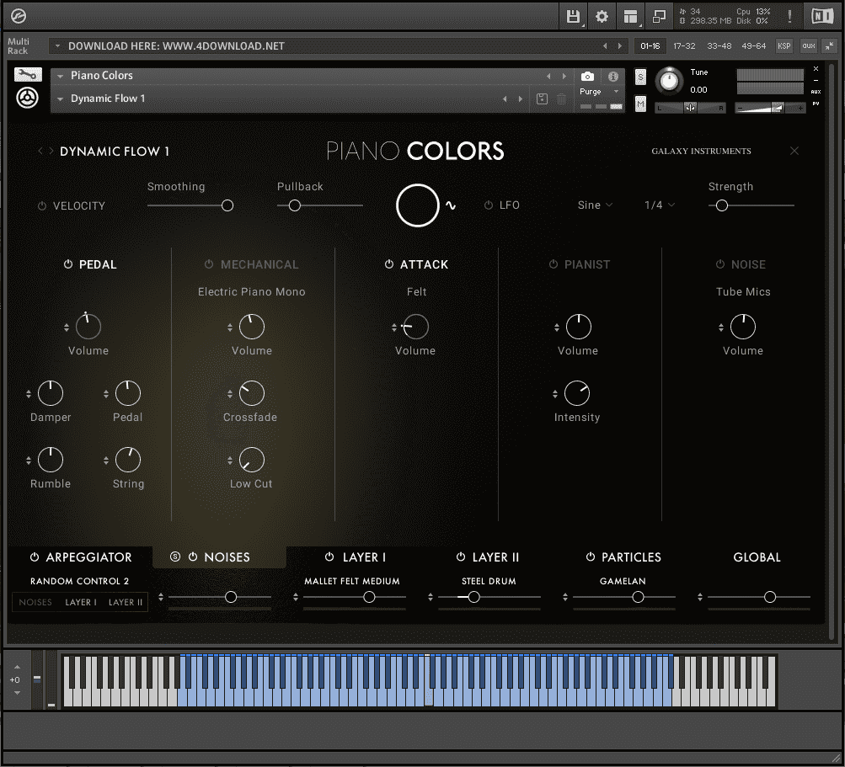Screen dimensions: 845x767
Task: Click the KSP multi script button
Action: point(783,45)
